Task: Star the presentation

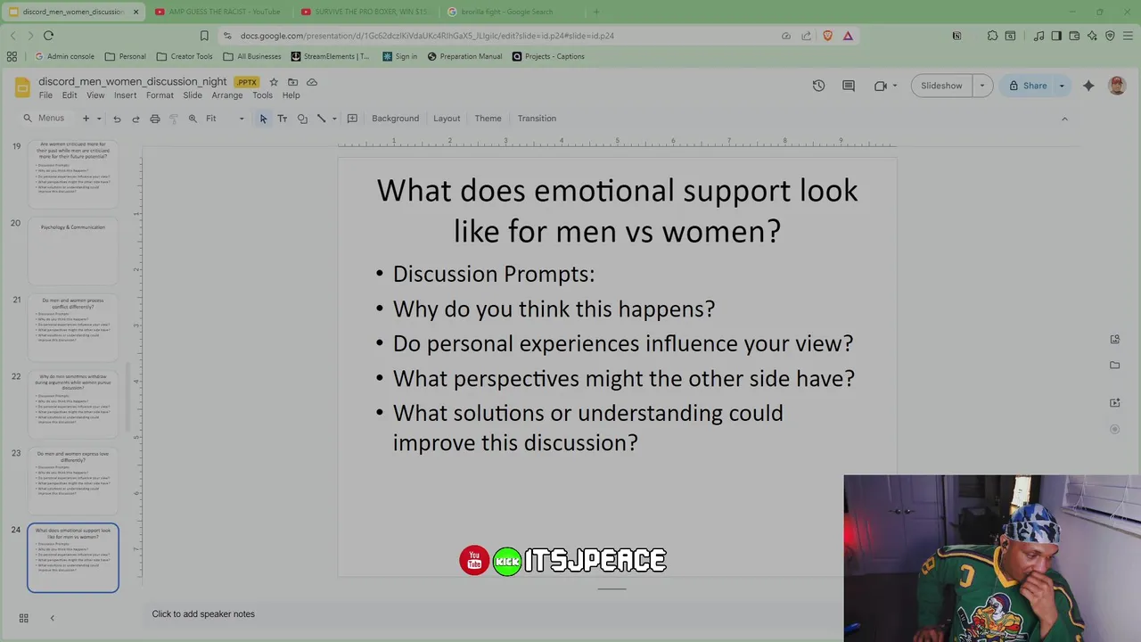Action: click(274, 82)
